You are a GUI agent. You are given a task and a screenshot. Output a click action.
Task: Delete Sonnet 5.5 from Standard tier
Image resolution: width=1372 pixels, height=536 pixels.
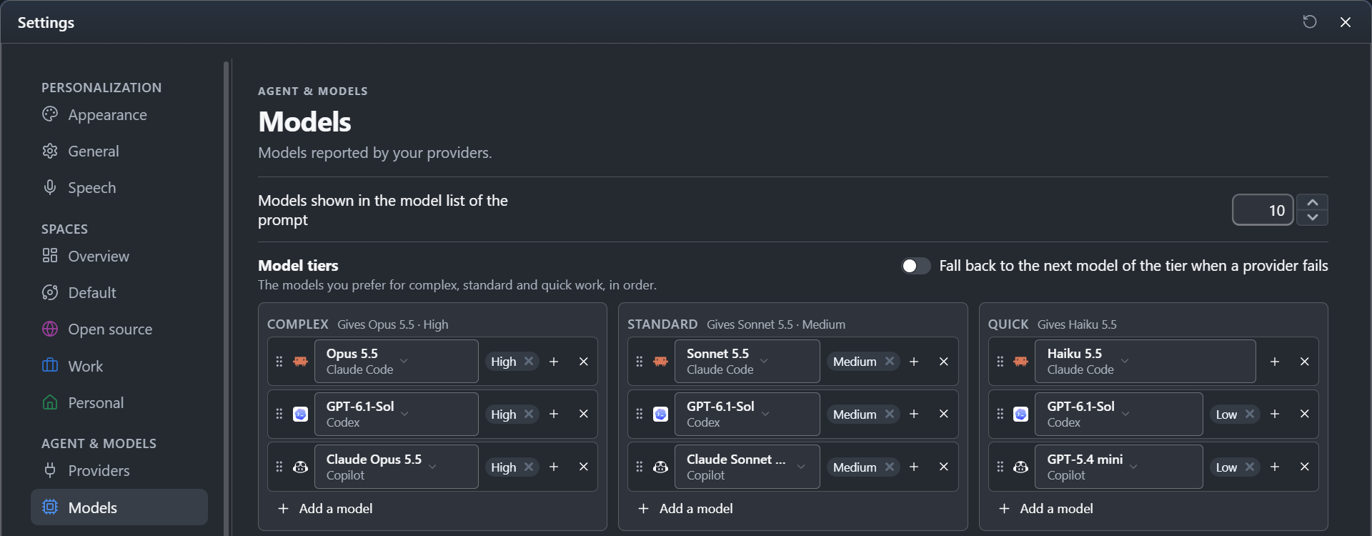click(944, 362)
